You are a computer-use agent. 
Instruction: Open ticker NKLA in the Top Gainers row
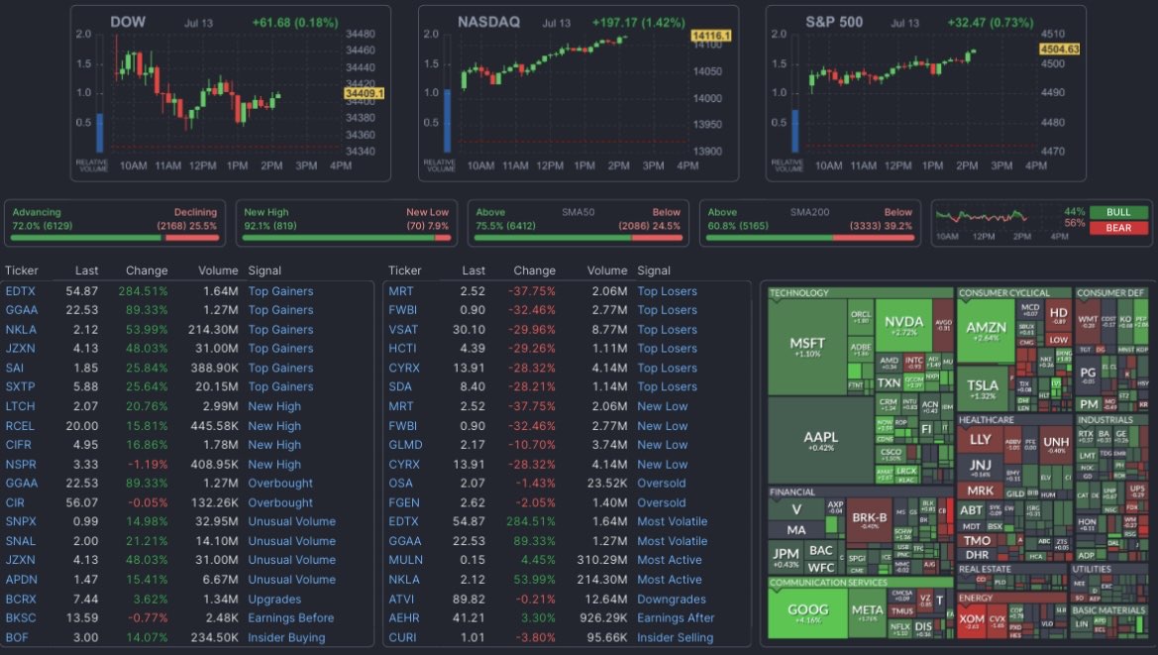(21, 329)
